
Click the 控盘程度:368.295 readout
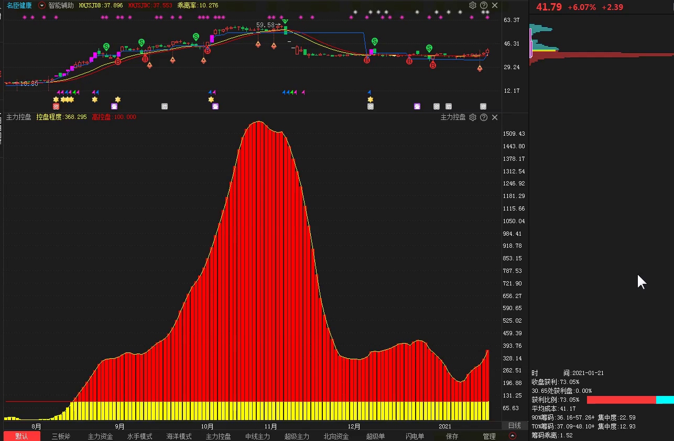61,117
